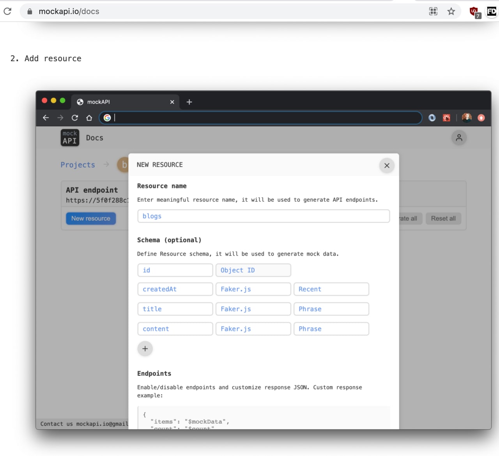This screenshot has width=499, height=456.
Task: Click the 'API endpoint' heading
Action: click(92, 190)
